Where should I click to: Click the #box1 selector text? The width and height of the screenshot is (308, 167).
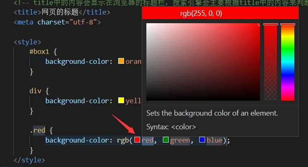pos(39,52)
